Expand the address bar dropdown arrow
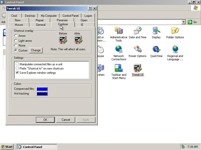The image size is (201, 150). pyautogui.click(x=184, y=22)
